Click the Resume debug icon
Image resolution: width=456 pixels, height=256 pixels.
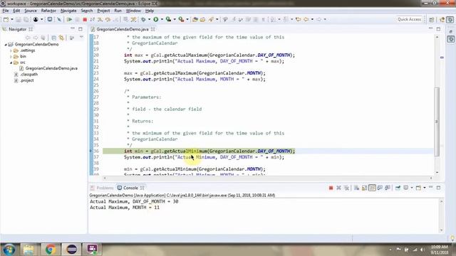tap(70, 19)
